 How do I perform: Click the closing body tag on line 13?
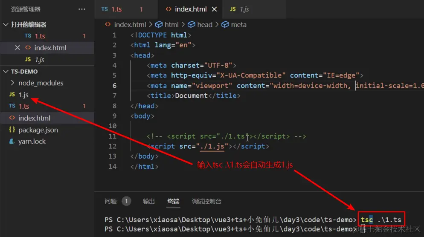coord(145,156)
